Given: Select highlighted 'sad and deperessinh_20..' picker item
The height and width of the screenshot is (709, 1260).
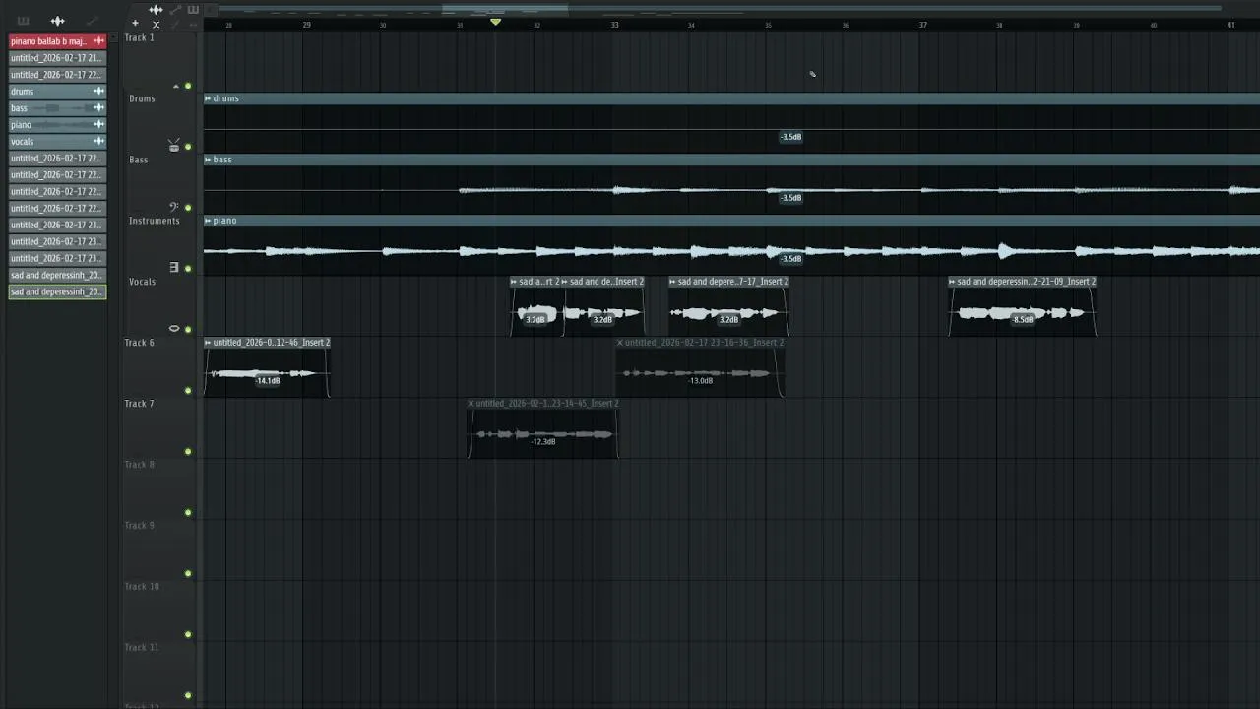Looking at the screenshot, I should click(57, 292).
